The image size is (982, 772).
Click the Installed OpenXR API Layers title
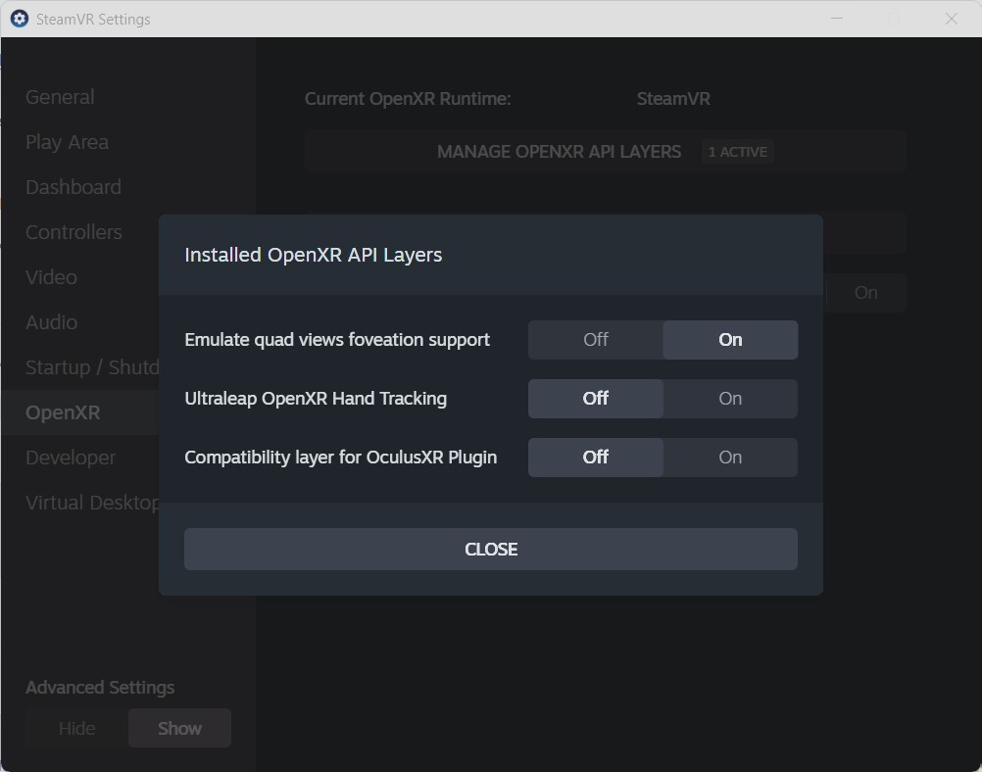pos(314,255)
